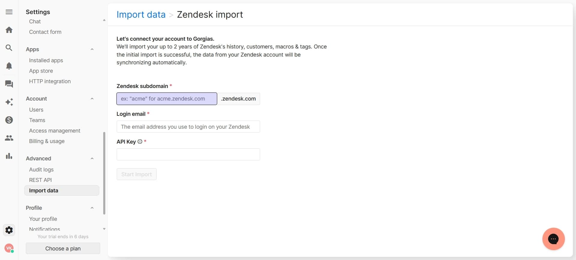Open Contact form settings

click(x=45, y=32)
